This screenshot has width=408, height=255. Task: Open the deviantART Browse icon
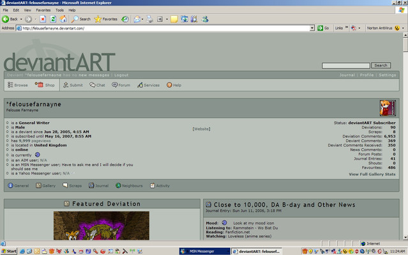tap(10, 84)
